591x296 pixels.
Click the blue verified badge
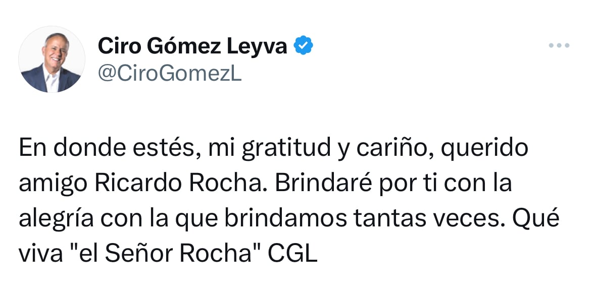304,46
